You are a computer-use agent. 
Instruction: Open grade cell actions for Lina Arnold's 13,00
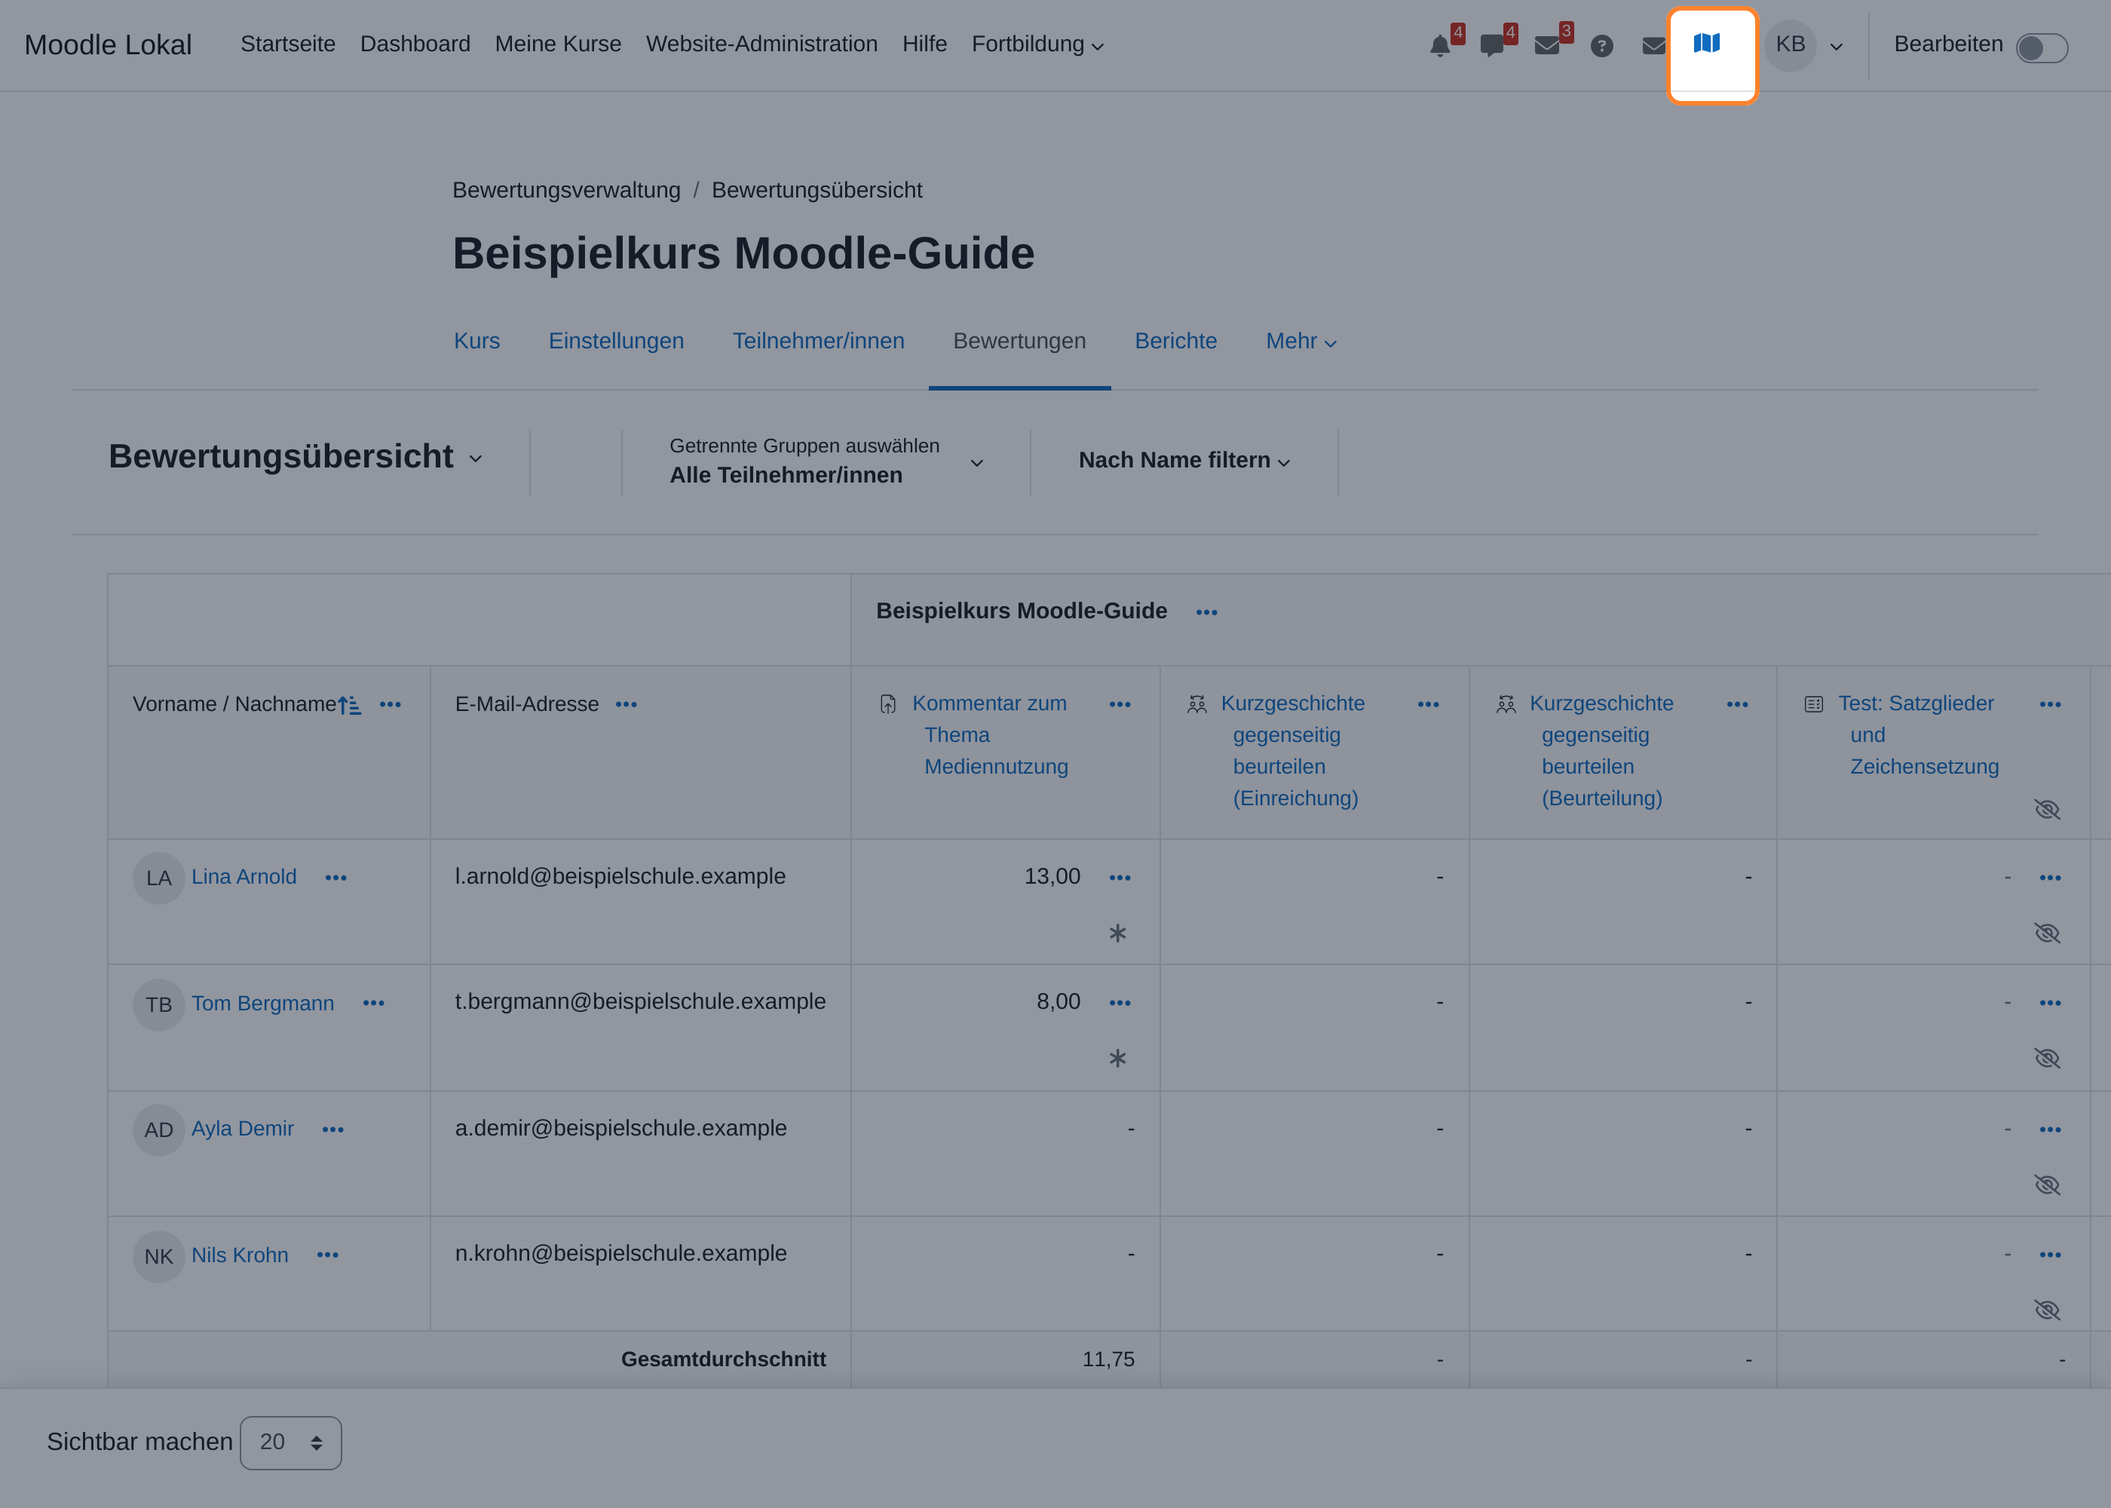pos(1120,878)
